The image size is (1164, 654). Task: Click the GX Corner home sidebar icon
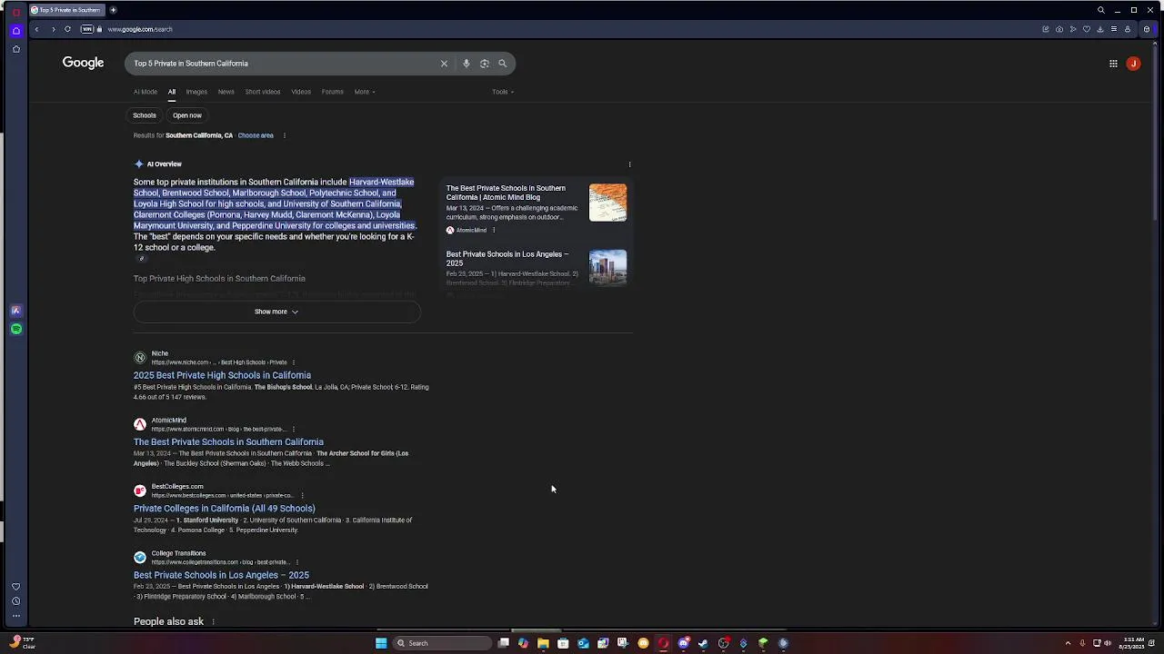coord(15,30)
